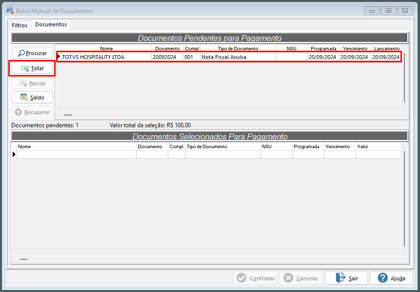Image resolution: width=420 pixels, height=292 pixels.
Task: Click the selected grid vertical scrollbar
Action: pos(404,199)
